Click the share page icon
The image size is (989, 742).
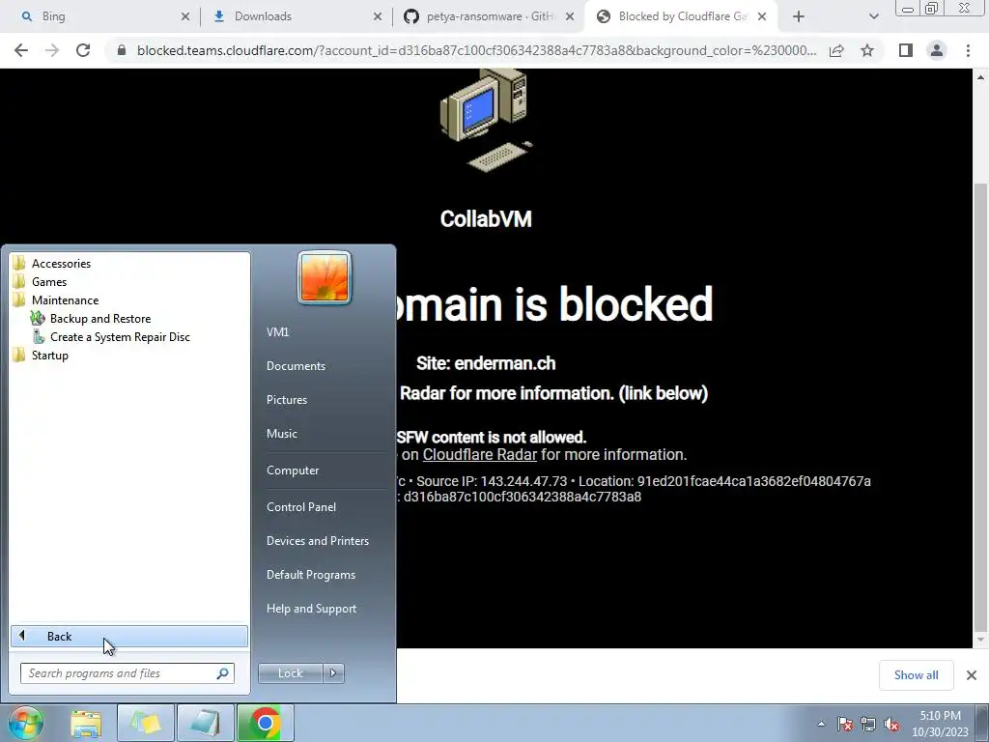(x=836, y=50)
